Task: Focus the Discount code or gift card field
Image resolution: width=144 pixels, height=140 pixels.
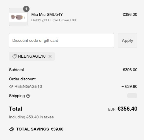Action: tap(61, 40)
